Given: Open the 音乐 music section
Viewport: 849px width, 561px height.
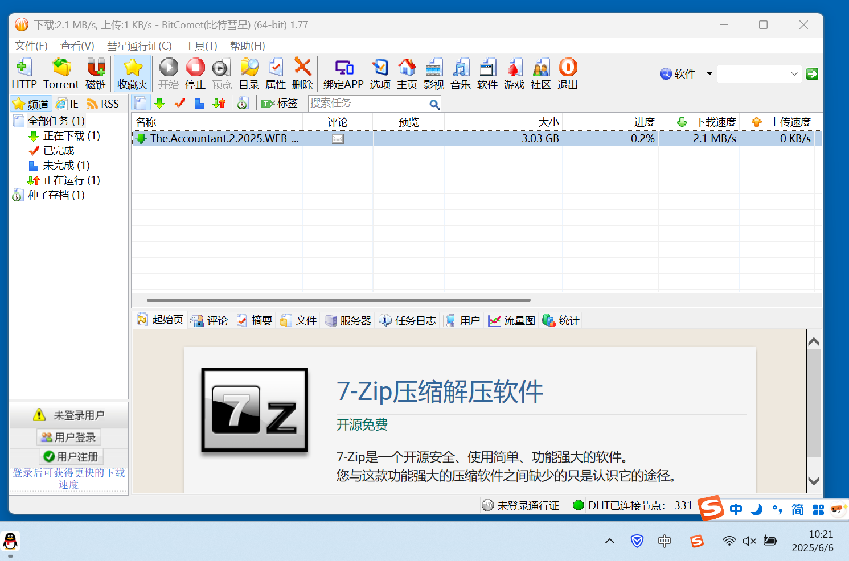Looking at the screenshot, I should [461, 73].
